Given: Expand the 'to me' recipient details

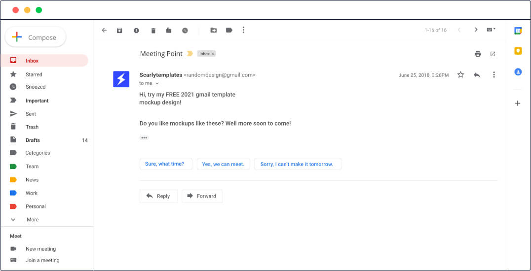Looking at the screenshot, I should pos(157,84).
